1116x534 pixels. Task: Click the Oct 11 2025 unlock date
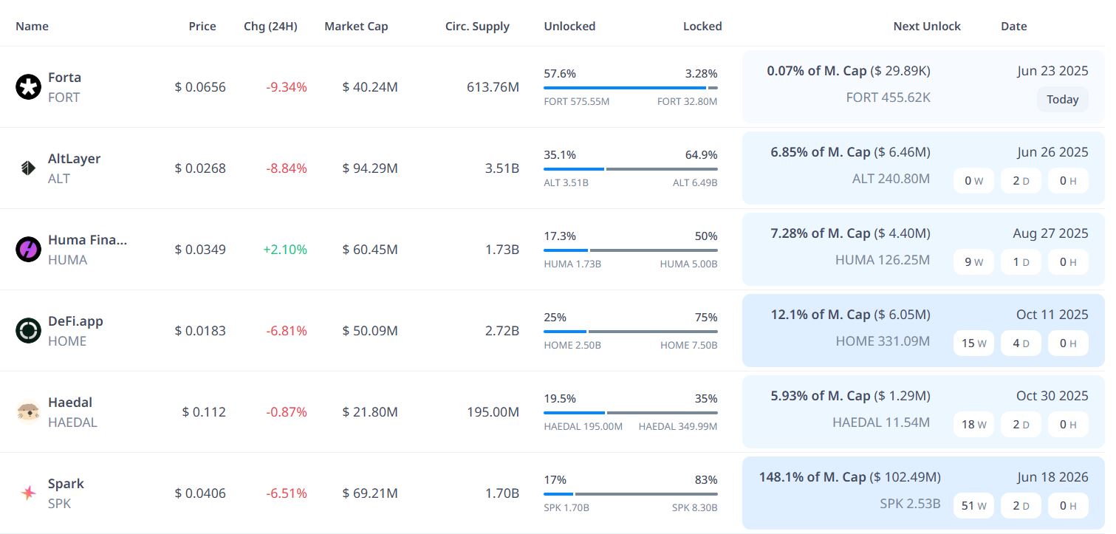[1052, 315]
